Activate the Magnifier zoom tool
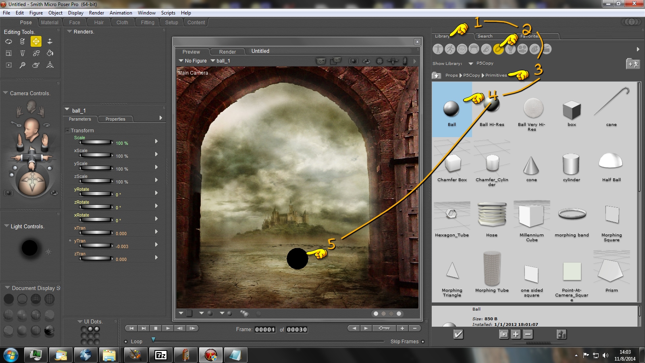 22,65
